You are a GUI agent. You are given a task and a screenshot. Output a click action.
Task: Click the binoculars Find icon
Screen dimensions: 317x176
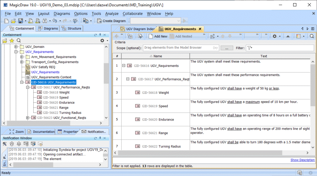pos(44,21)
